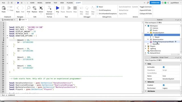182x102 pixels.
Task: Click the Select tool icon
Action: point(41,8)
